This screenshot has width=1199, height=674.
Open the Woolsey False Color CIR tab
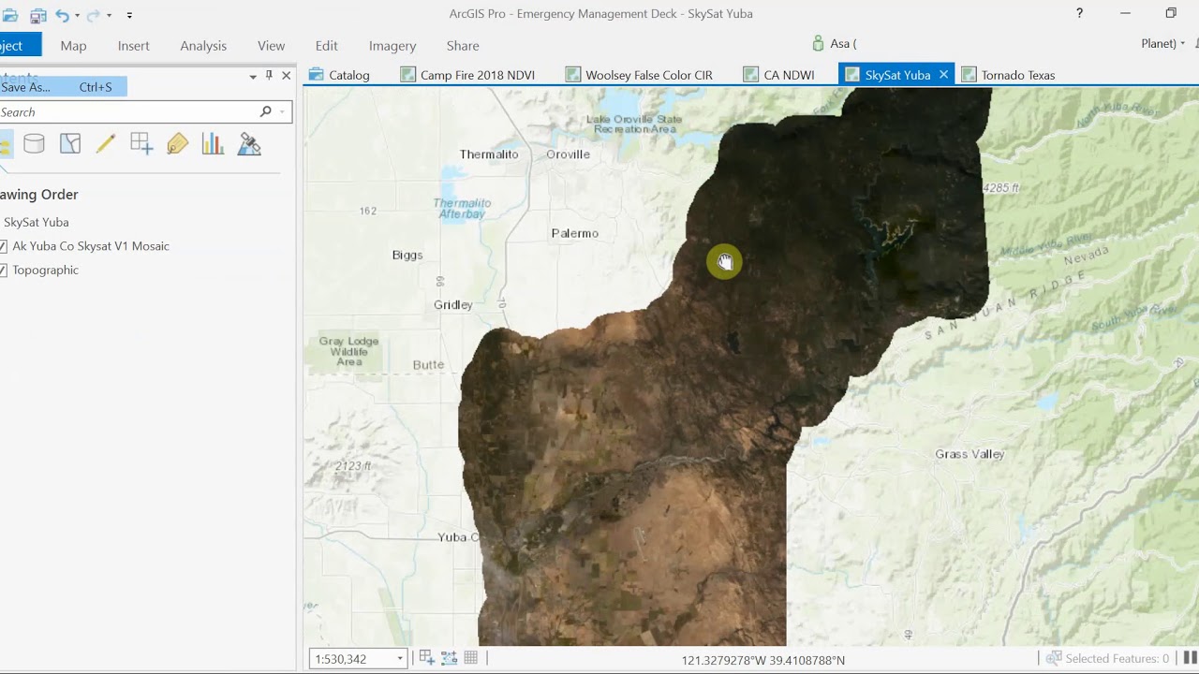point(640,75)
